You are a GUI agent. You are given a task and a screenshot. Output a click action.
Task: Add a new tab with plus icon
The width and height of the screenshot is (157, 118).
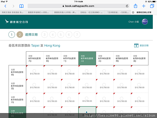[x=144, y=6]
